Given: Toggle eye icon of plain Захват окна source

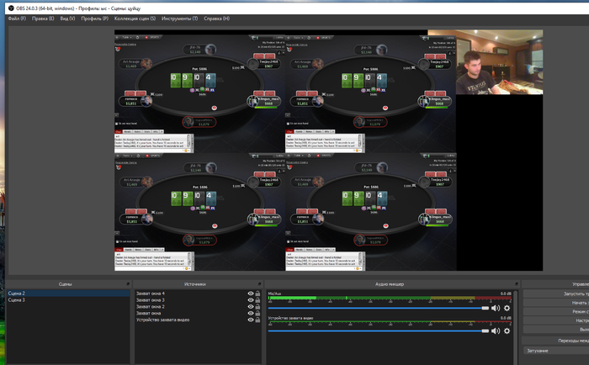Looking at the screenshot, I should [x=251, y=313].
